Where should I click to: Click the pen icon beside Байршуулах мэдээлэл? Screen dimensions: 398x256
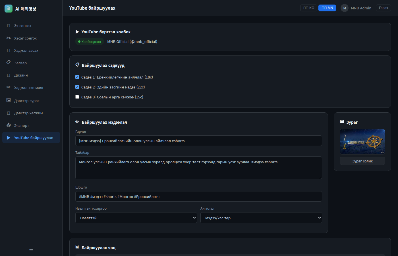tap(77, 122)
